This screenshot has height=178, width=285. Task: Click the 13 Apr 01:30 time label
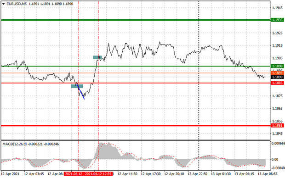221,174
